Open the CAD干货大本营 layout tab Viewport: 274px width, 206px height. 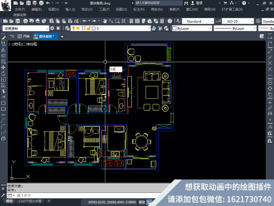[x=30, y=201]
